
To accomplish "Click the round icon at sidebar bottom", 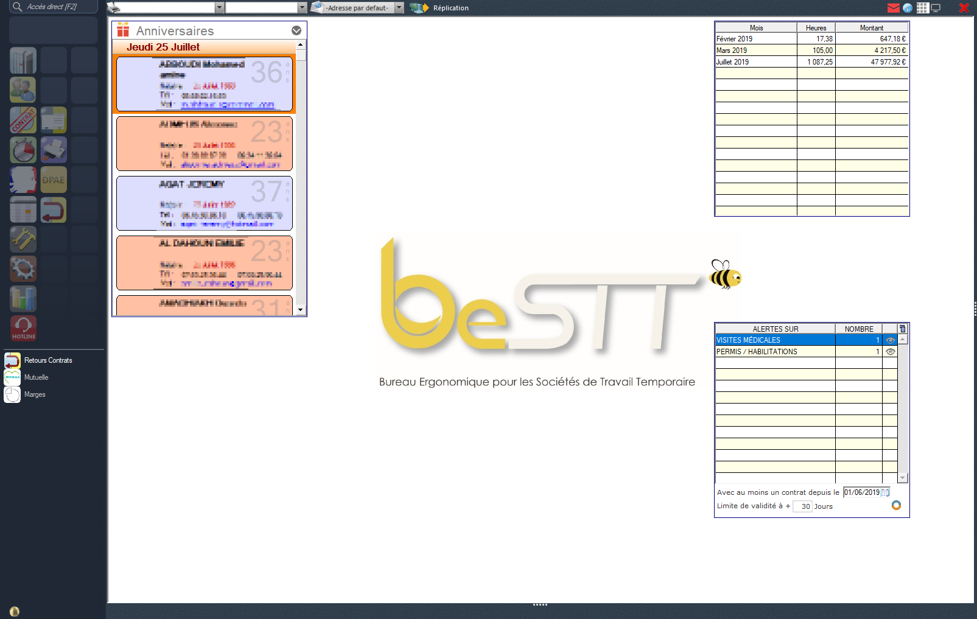I will pyautogui.click(x=15, y=611).
